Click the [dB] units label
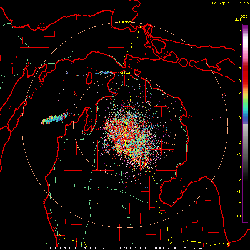The height and width of the screenshot is (250, 250). coord(237,19)
